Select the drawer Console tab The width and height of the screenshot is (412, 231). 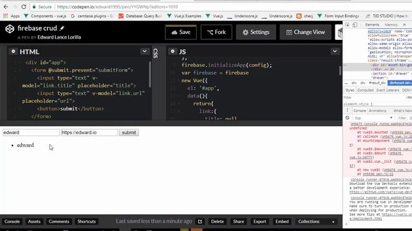[x=359, y=111]
